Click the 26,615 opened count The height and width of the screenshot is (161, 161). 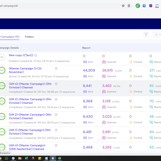click(x=107, y=70)
